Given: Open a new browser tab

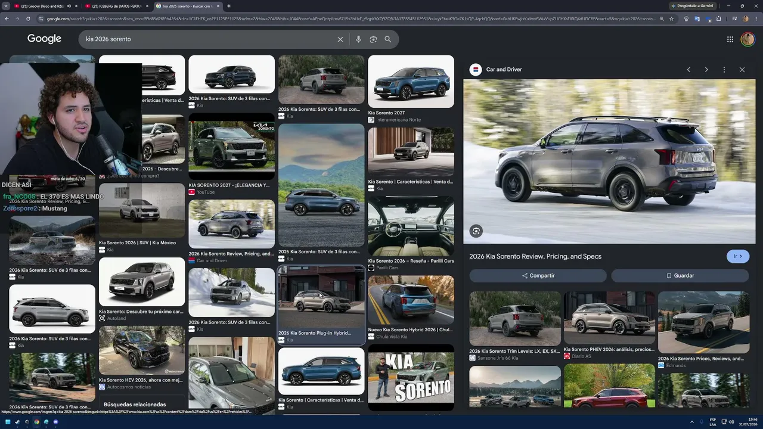Looking at the screenshot, I should [229, 6].
